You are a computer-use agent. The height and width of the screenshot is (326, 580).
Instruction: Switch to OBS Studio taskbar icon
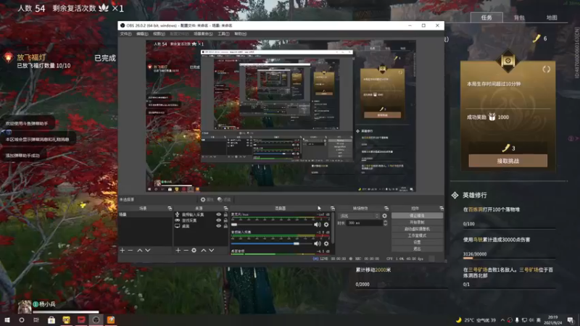(96, 319)
